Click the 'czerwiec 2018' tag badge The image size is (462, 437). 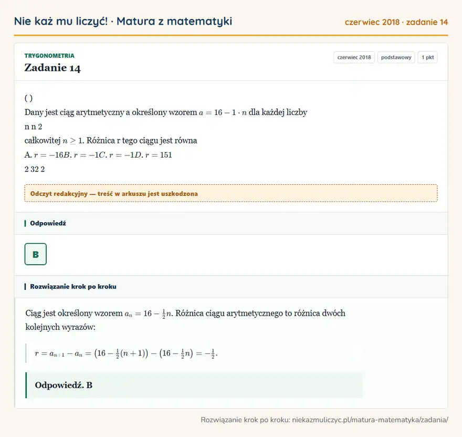point(354,57)
